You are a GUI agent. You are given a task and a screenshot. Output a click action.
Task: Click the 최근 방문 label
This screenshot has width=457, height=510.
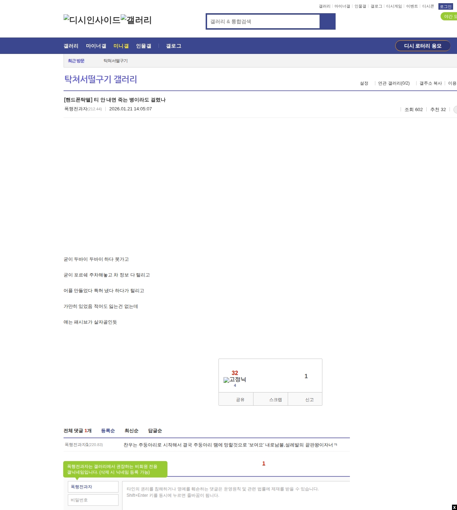[x=76, y=61]
